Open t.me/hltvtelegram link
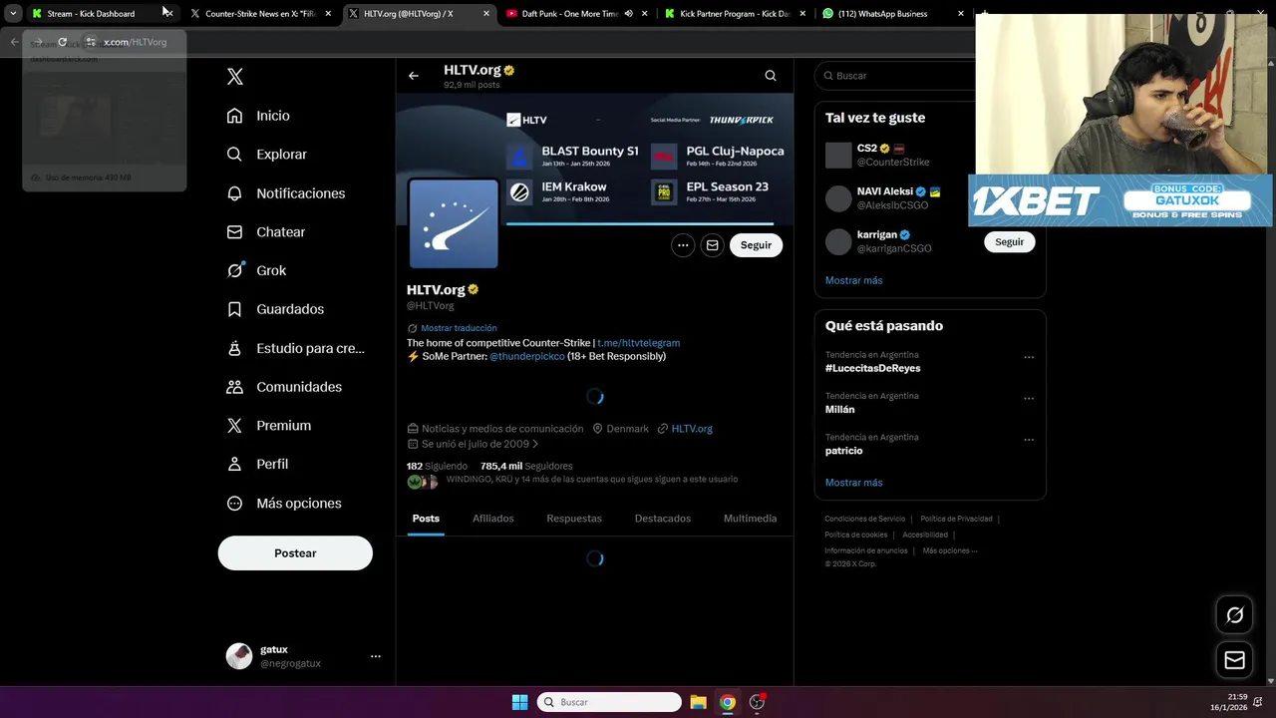The image size is (1276, 718). pyautogui.click(x=638, y=343)
